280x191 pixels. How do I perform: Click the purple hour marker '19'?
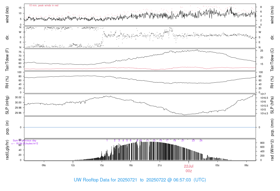coord(174,141)
